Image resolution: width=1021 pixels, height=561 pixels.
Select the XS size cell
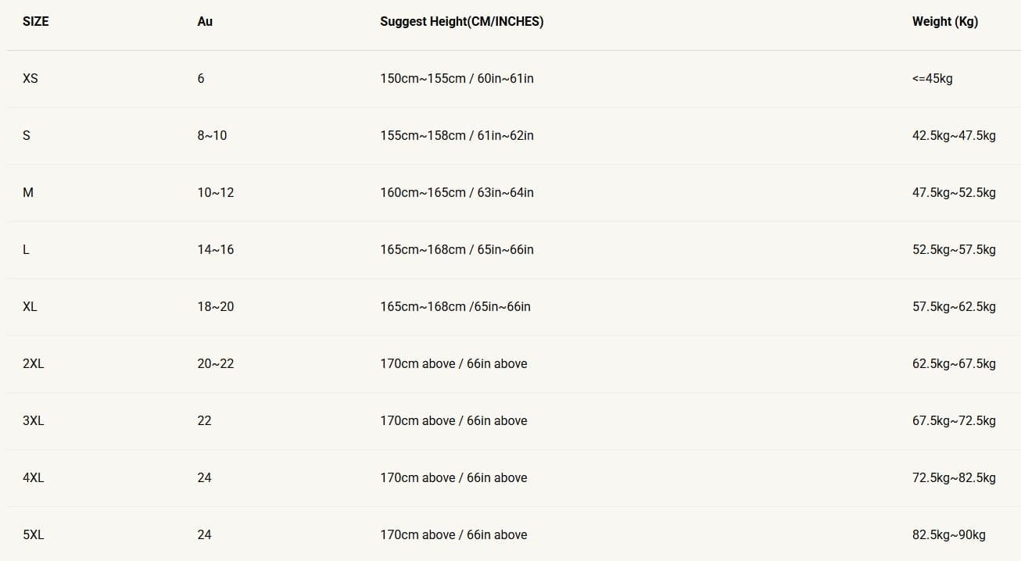[x=30, y=78]
